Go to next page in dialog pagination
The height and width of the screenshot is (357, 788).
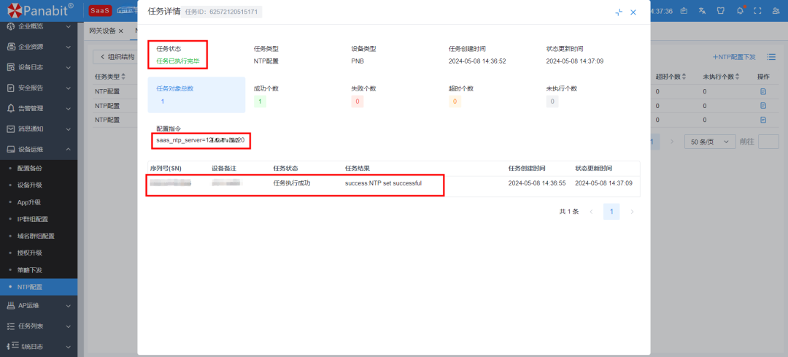[632, 212]
